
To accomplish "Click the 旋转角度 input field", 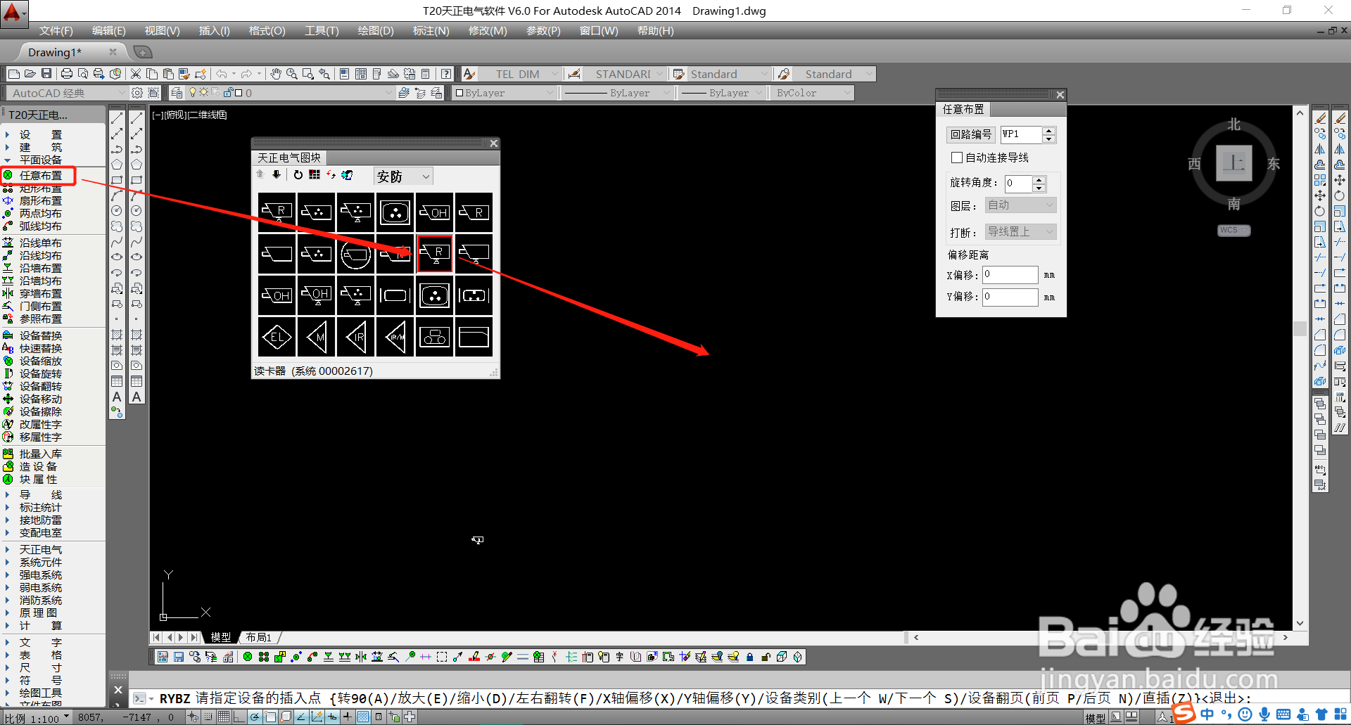I will (1018, 184).
